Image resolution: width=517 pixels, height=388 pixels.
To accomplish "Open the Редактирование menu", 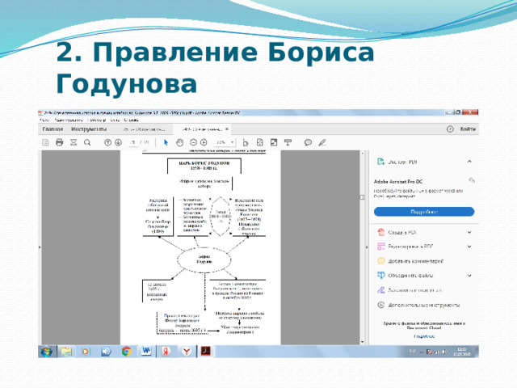I will (x=69, y=120).
